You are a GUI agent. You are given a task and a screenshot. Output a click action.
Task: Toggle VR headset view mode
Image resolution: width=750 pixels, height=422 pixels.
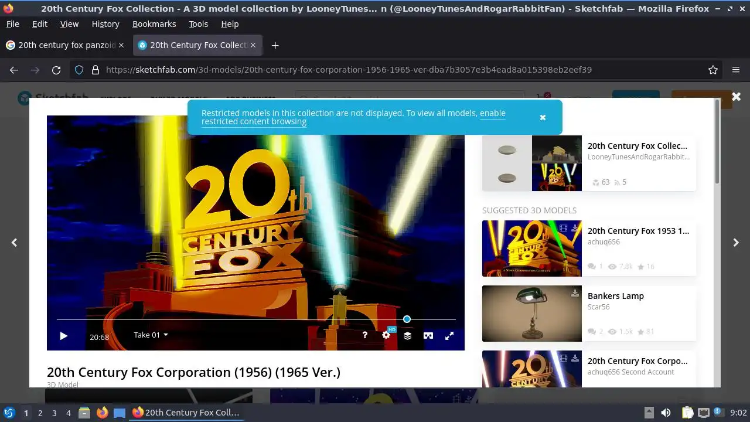coord(428,335)
